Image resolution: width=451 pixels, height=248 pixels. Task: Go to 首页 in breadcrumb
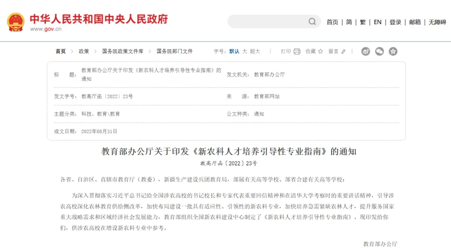click(x=61, y=51)
